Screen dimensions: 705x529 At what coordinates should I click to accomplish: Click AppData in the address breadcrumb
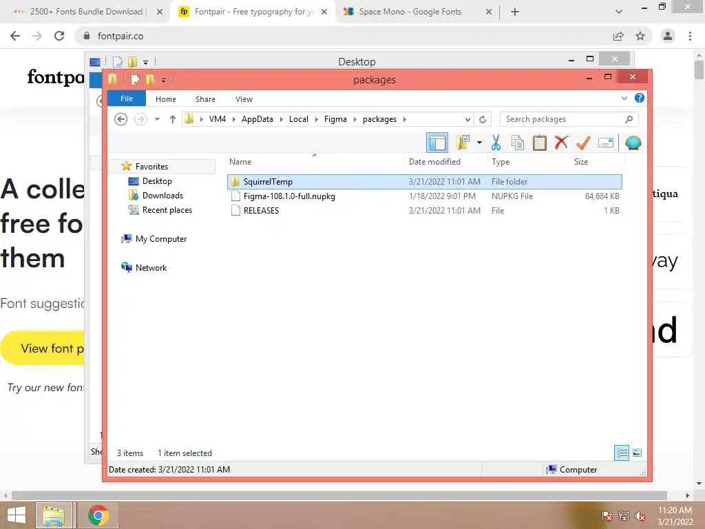coord(257,119)
